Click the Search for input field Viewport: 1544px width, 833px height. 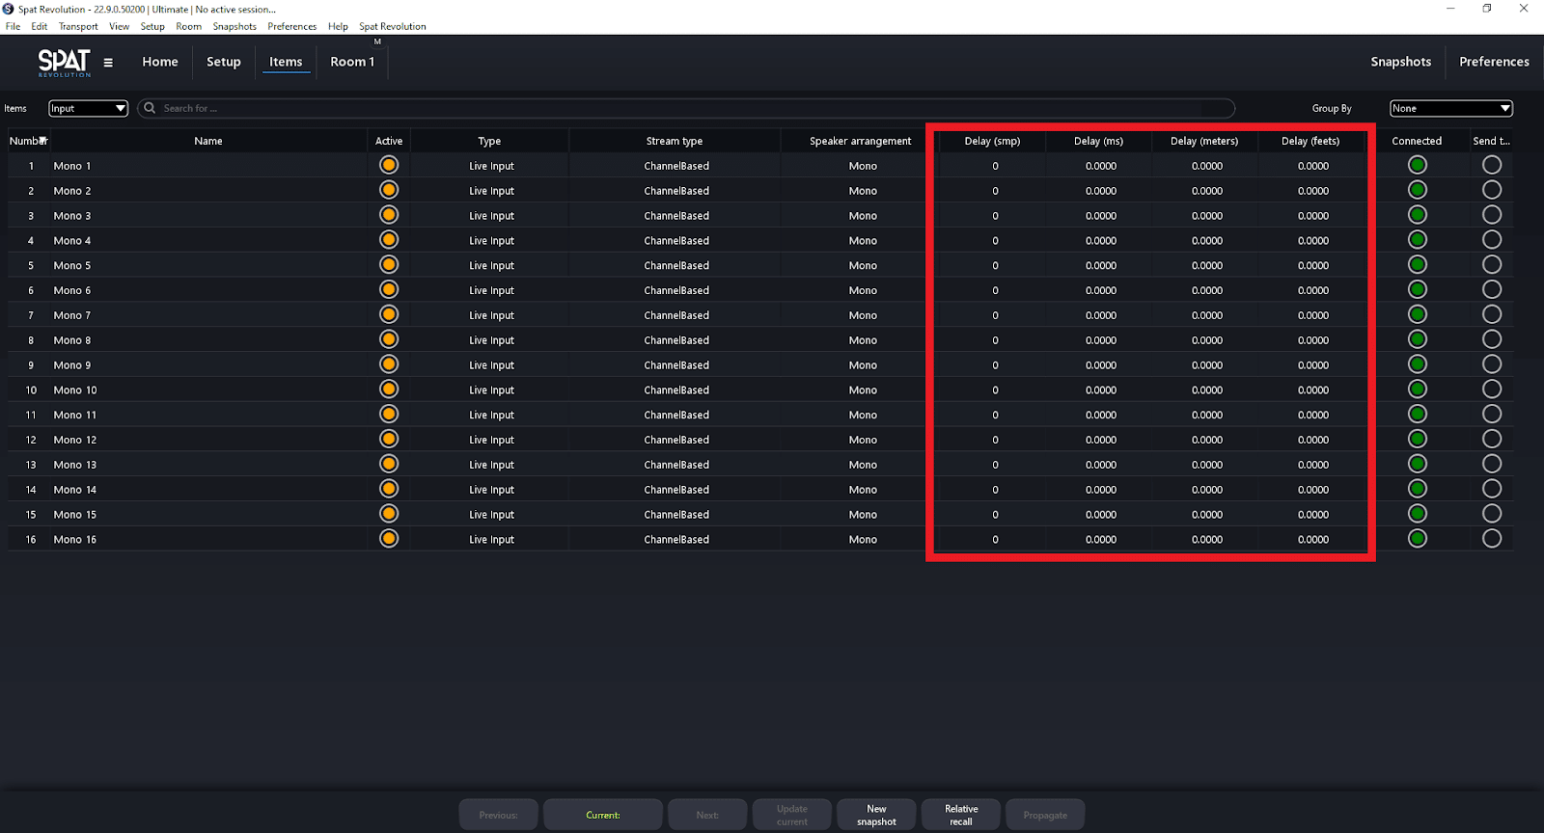coord(675,108)
